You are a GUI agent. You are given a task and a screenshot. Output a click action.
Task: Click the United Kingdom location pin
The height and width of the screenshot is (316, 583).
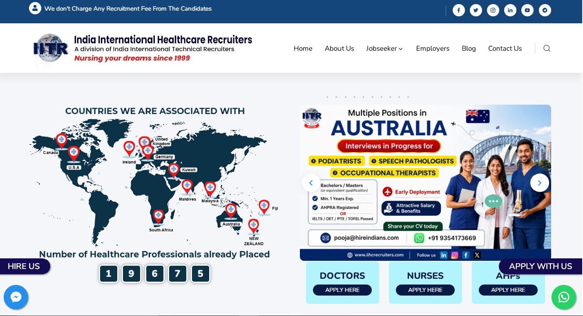144,142
